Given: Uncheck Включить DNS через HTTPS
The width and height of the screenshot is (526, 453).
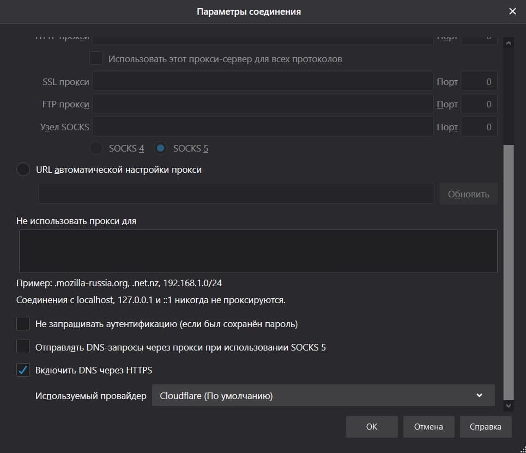Looking at the screenshot, I should click(x=23, y=370).
